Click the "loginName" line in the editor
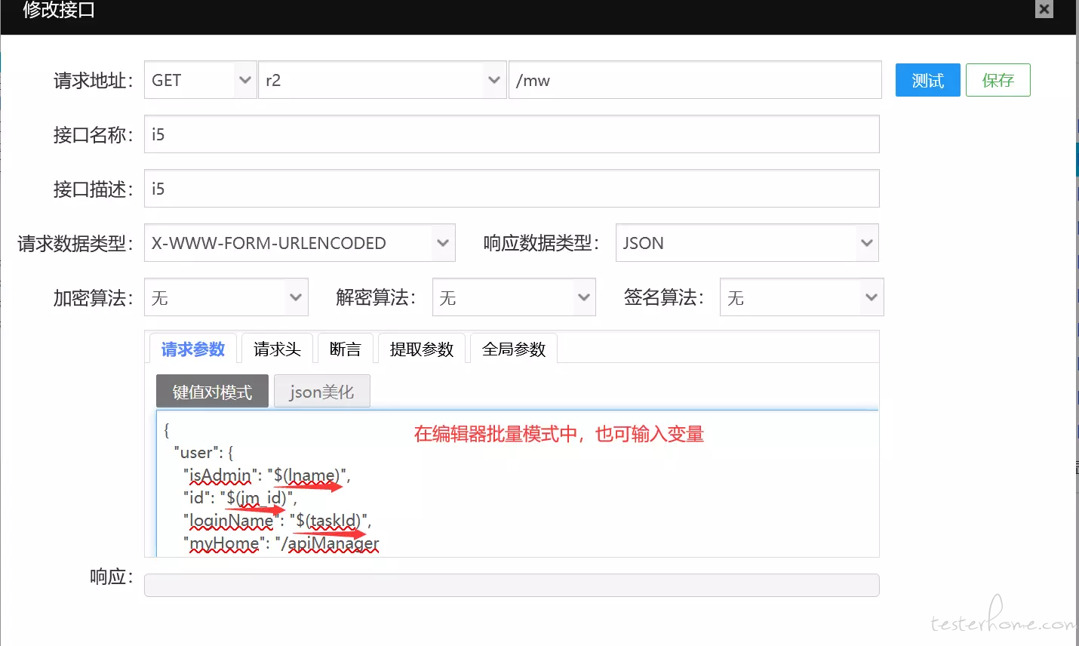 pos(278,521)
